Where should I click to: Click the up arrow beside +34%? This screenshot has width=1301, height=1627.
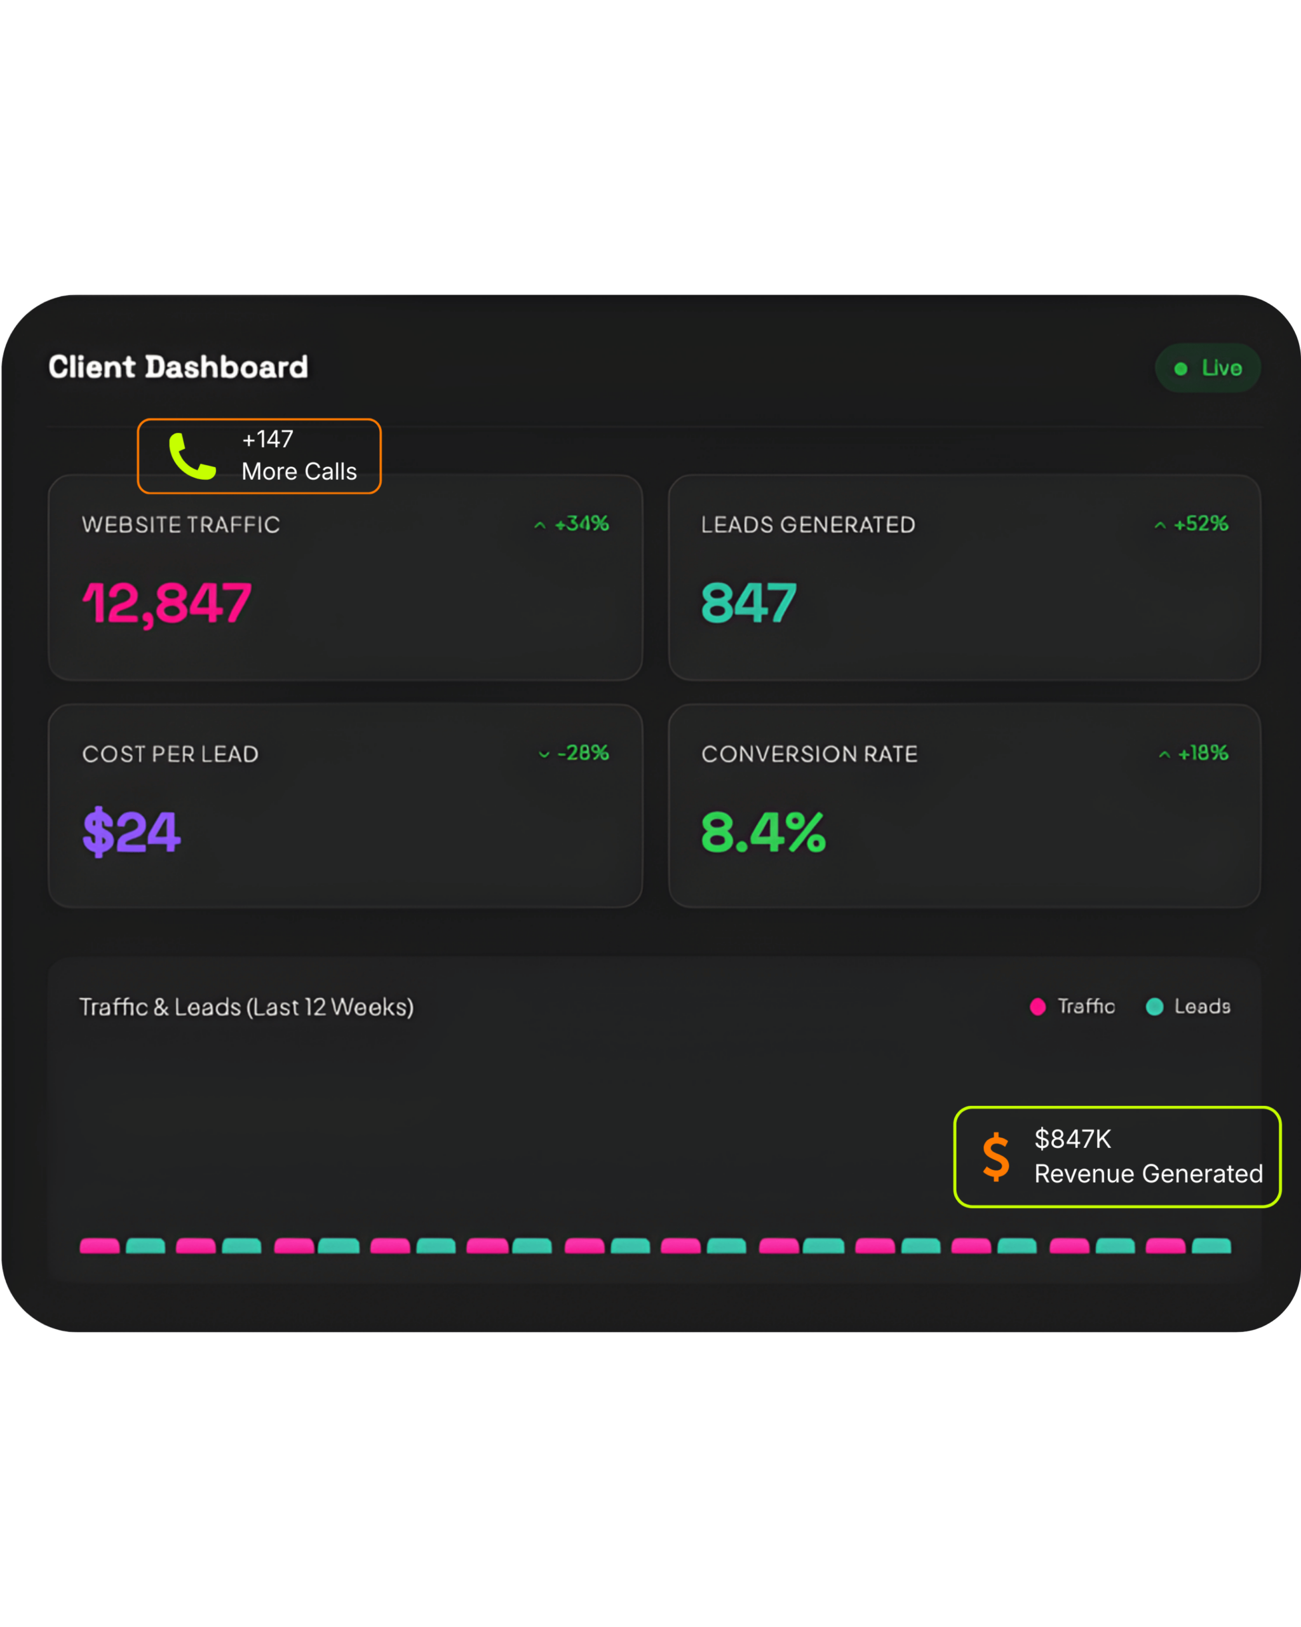click(540, 524)
